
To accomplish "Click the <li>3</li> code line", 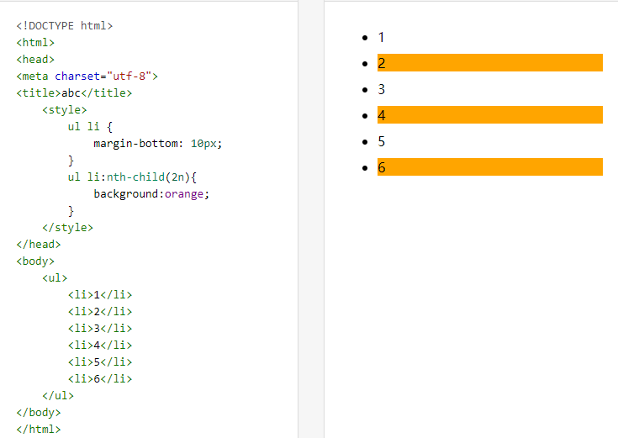I will (100, 329).
